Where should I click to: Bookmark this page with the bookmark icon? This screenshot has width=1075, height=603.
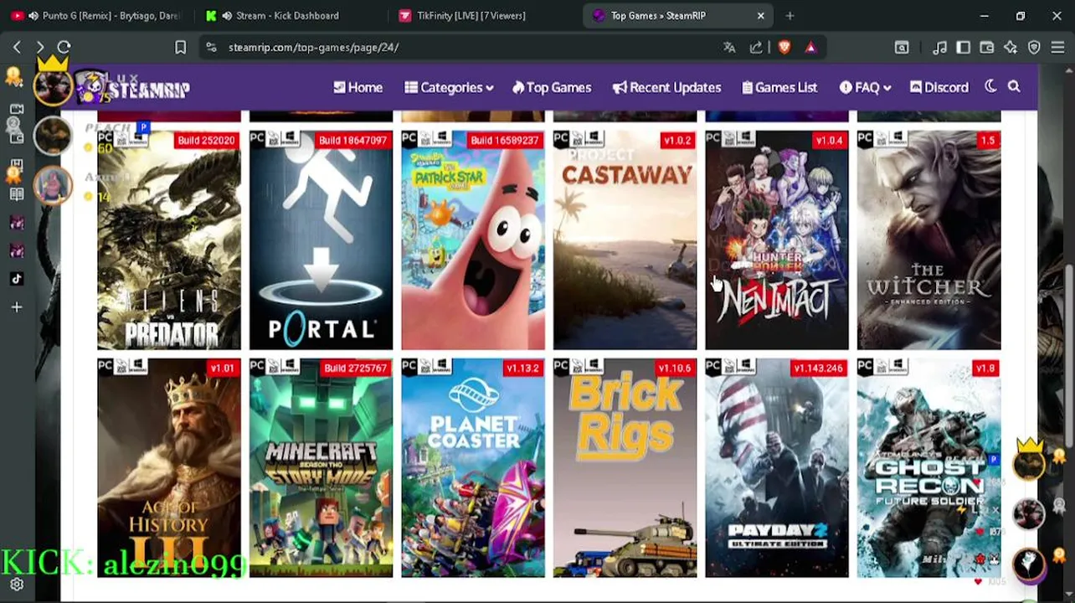click(x=180, y=48)
